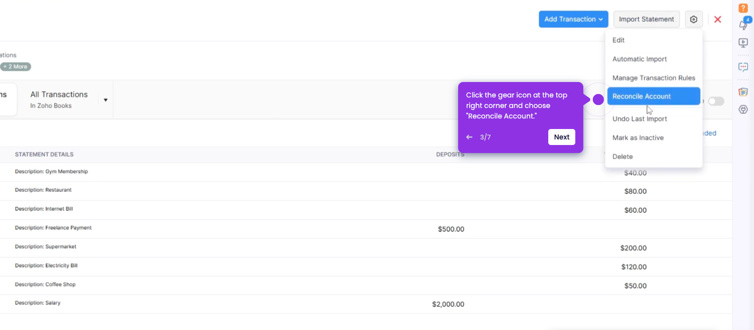Click the $80.00 withdrawal amount
The height and width of the screenshot is (330, 754).
pyautogui.click(x=635, y=191)
